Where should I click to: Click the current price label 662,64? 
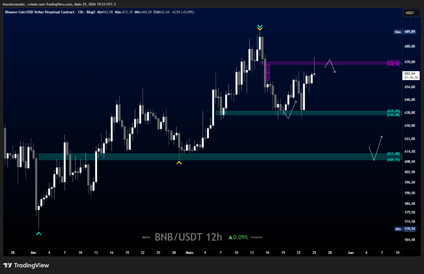(410, 73)
